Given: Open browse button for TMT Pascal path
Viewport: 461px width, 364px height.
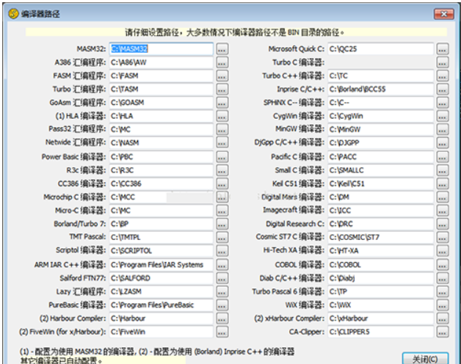Looking at the screenshot, I should coord(222,237).
